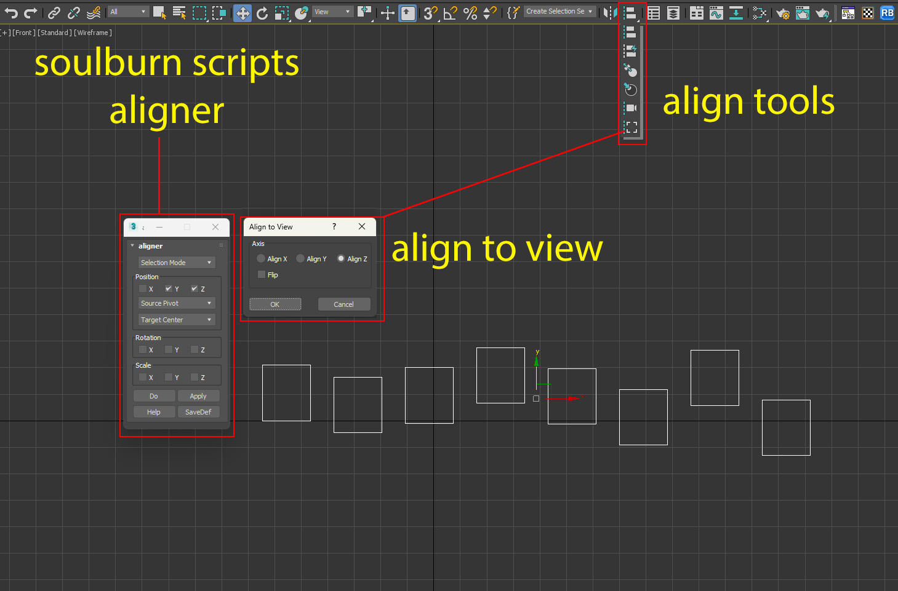Choose Align tool in flyout
This screenshot has width=898, height=591.
[x=630, y=31]
